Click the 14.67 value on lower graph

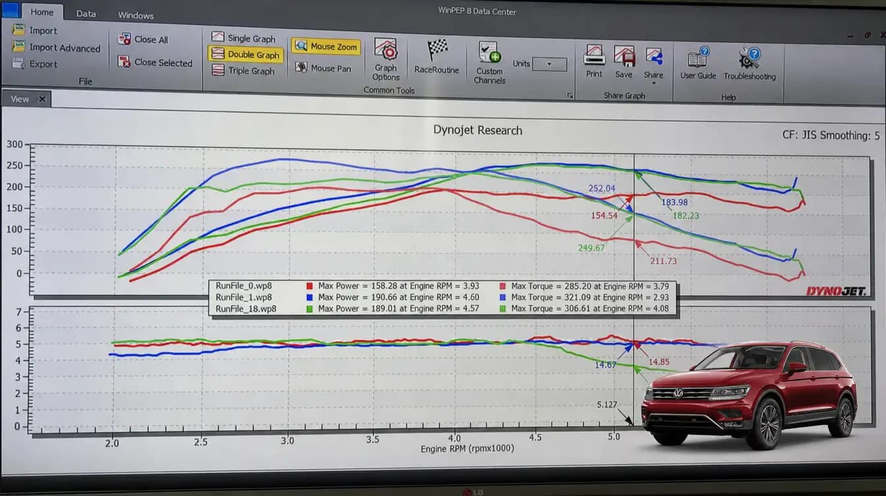(605, 365)
